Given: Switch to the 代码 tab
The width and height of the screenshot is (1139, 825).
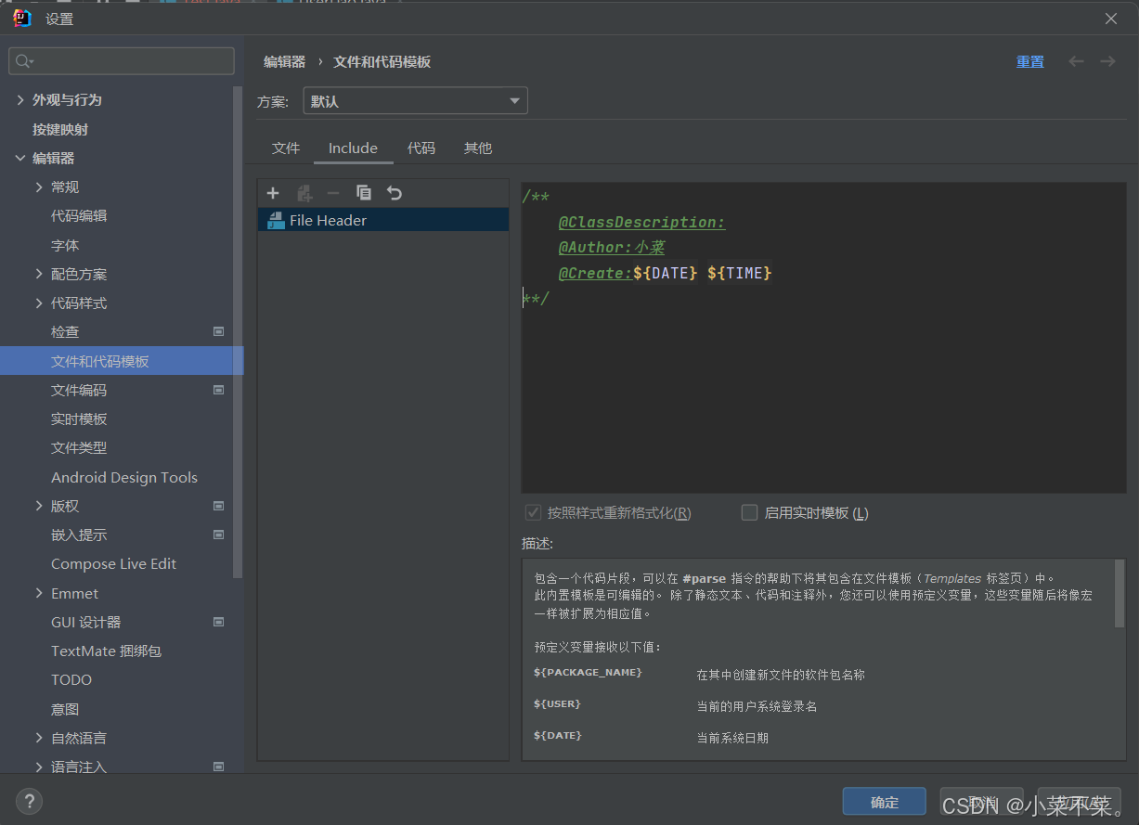Looking at the screenshot, I should 421,148.
